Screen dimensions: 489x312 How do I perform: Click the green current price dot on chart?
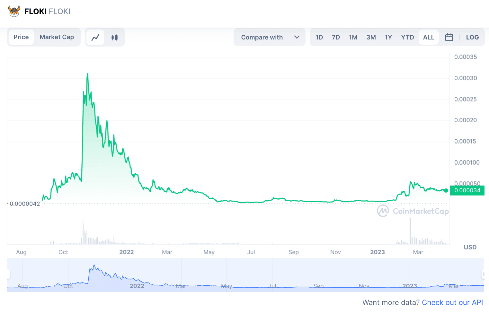point(446,190)
